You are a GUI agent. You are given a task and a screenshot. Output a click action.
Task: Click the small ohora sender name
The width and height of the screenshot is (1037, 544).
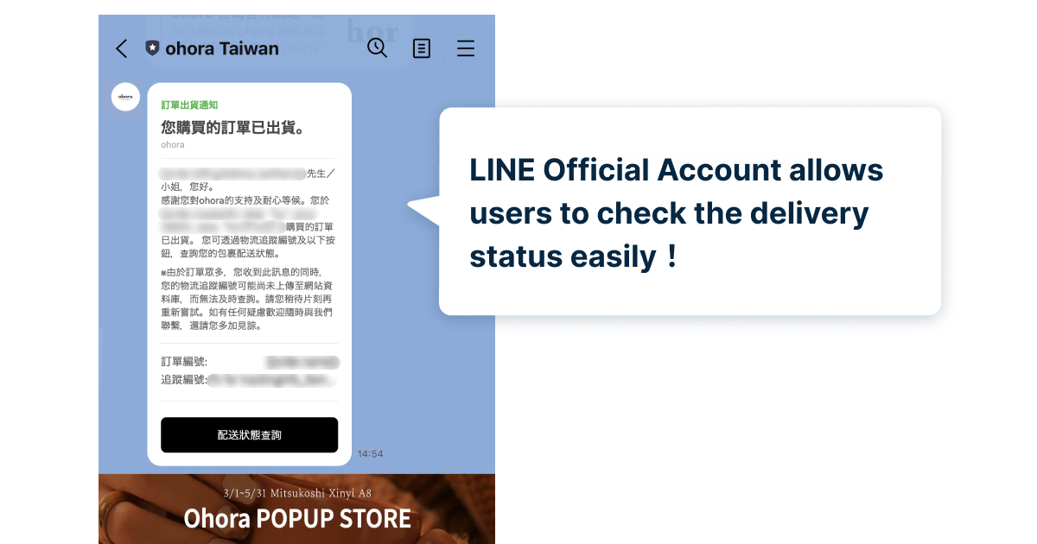pyautogui.click(x=173, y=145)
